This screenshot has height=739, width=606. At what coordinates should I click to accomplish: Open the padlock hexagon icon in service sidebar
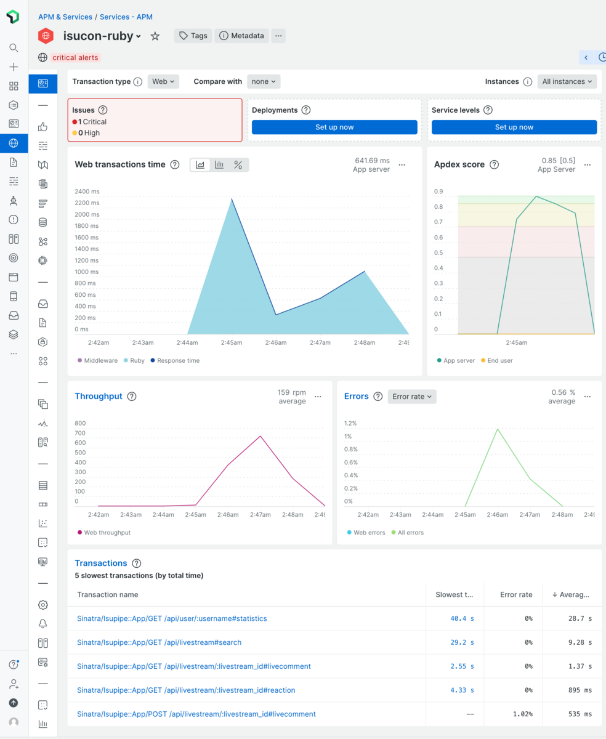pyautogui.click(x=43, y=342)
